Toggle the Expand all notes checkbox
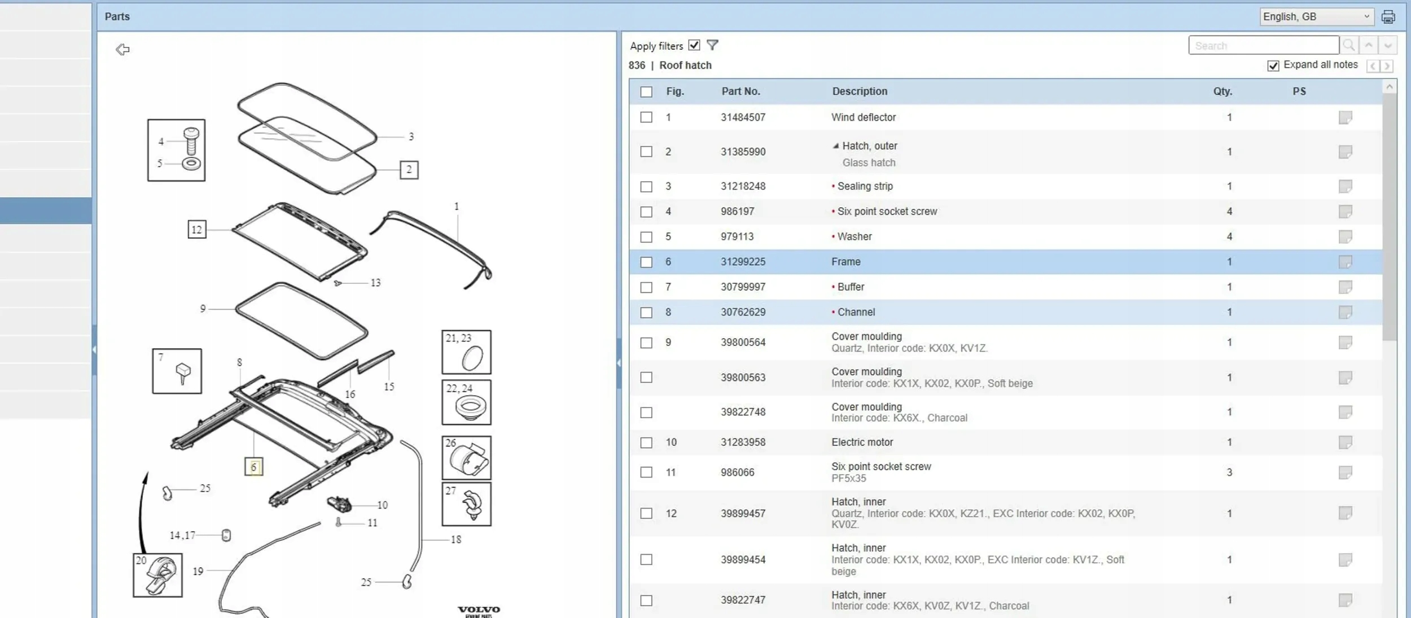1411x618 pixels. [1273, 65]
